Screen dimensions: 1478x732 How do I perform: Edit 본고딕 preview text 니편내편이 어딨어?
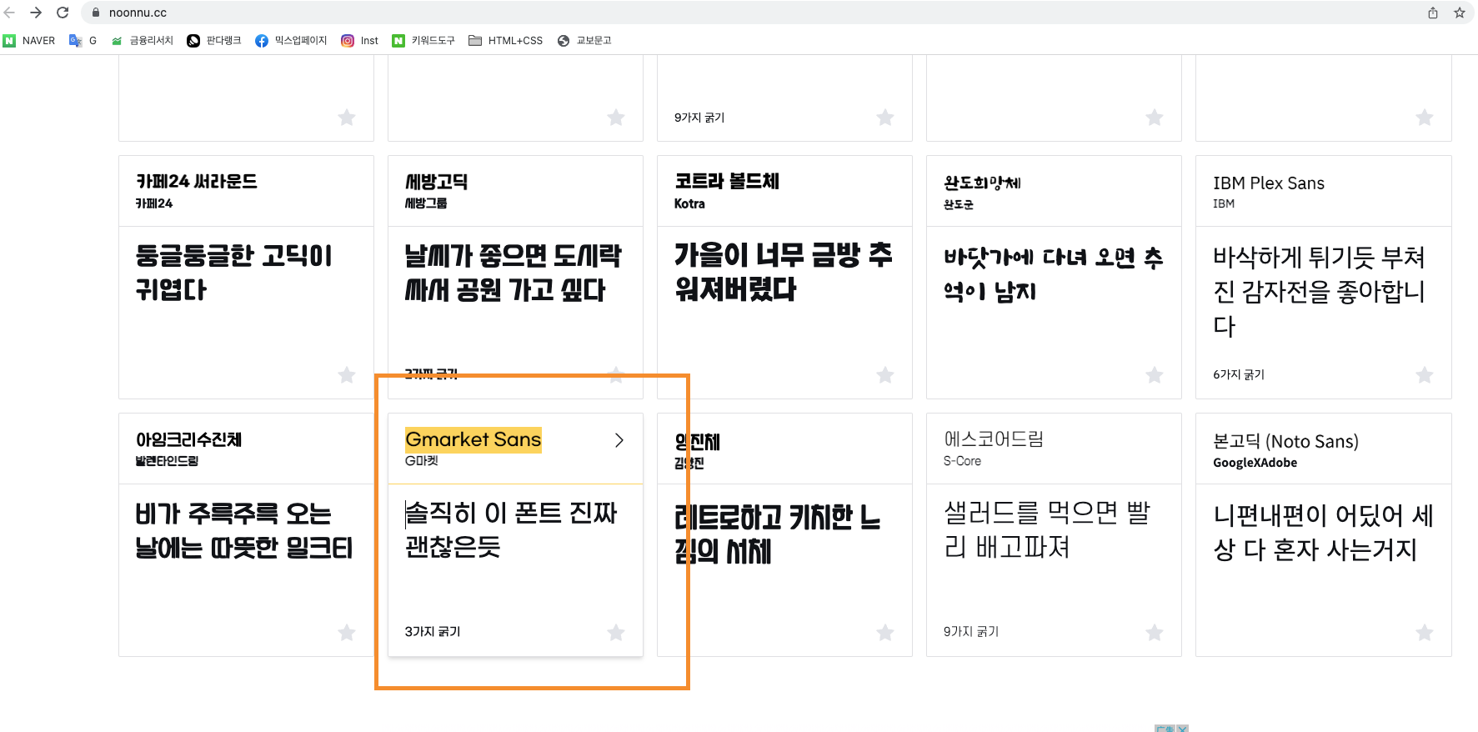tap(1324, 533)
